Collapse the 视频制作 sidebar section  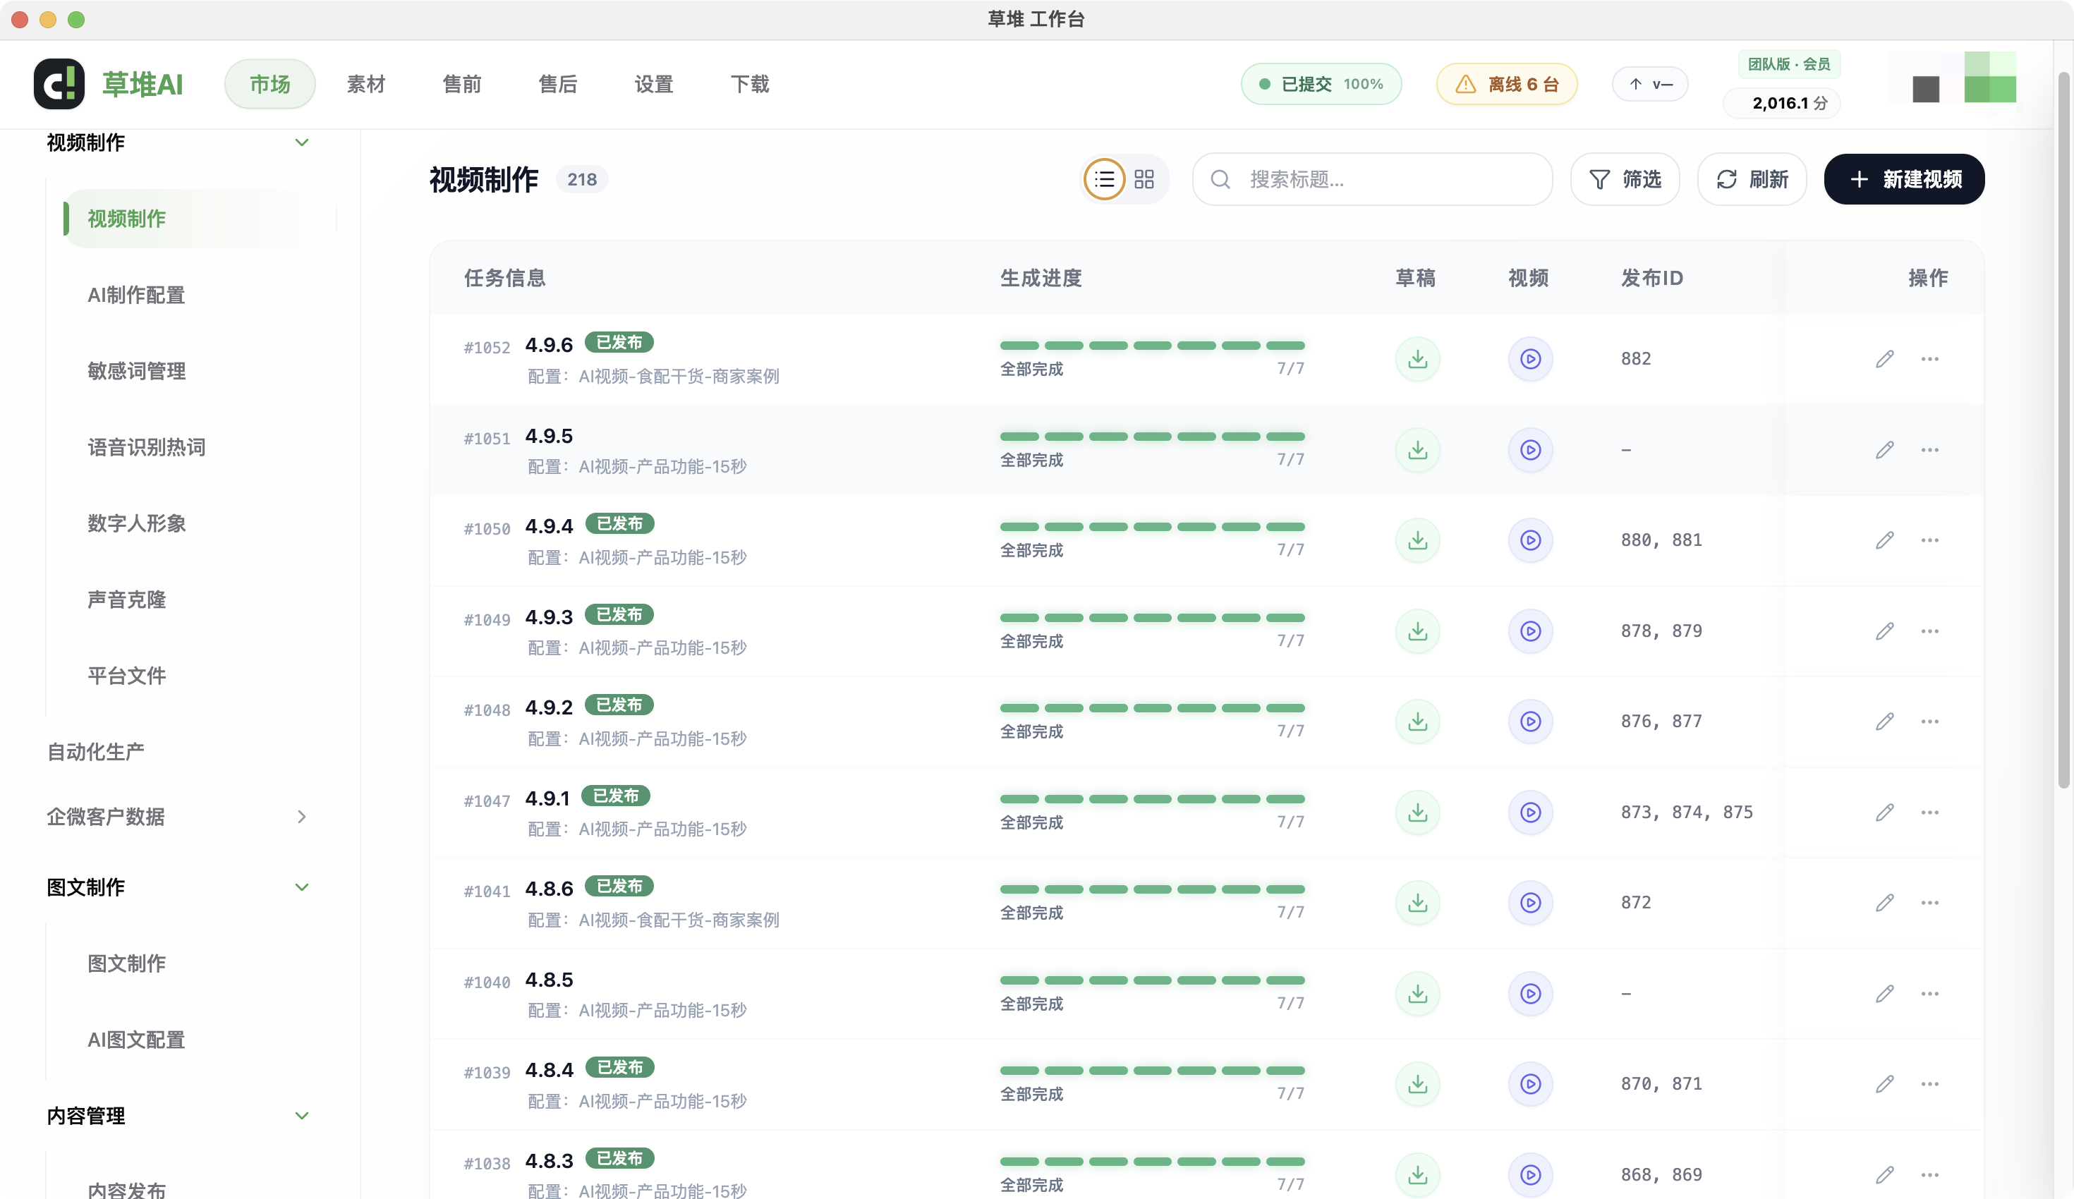[x=301, y=142]
